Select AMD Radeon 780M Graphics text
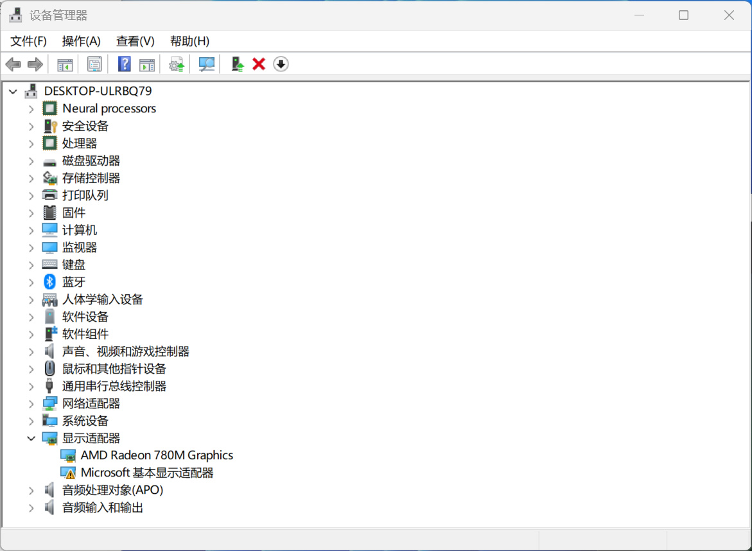The height and width of the screenshot is (551, 752). 157,455
